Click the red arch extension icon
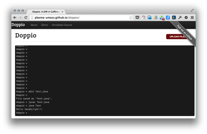This screenshot has height=134, width=207. (x=144, y=18)
